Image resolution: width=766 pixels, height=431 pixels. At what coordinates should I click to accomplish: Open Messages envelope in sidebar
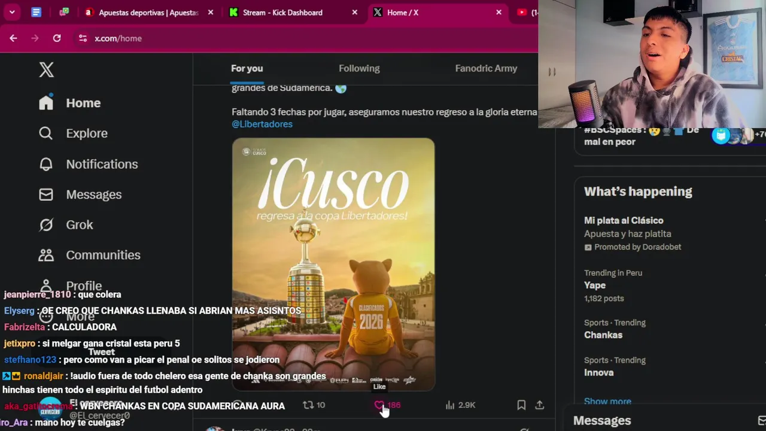[x=46, y=195]
